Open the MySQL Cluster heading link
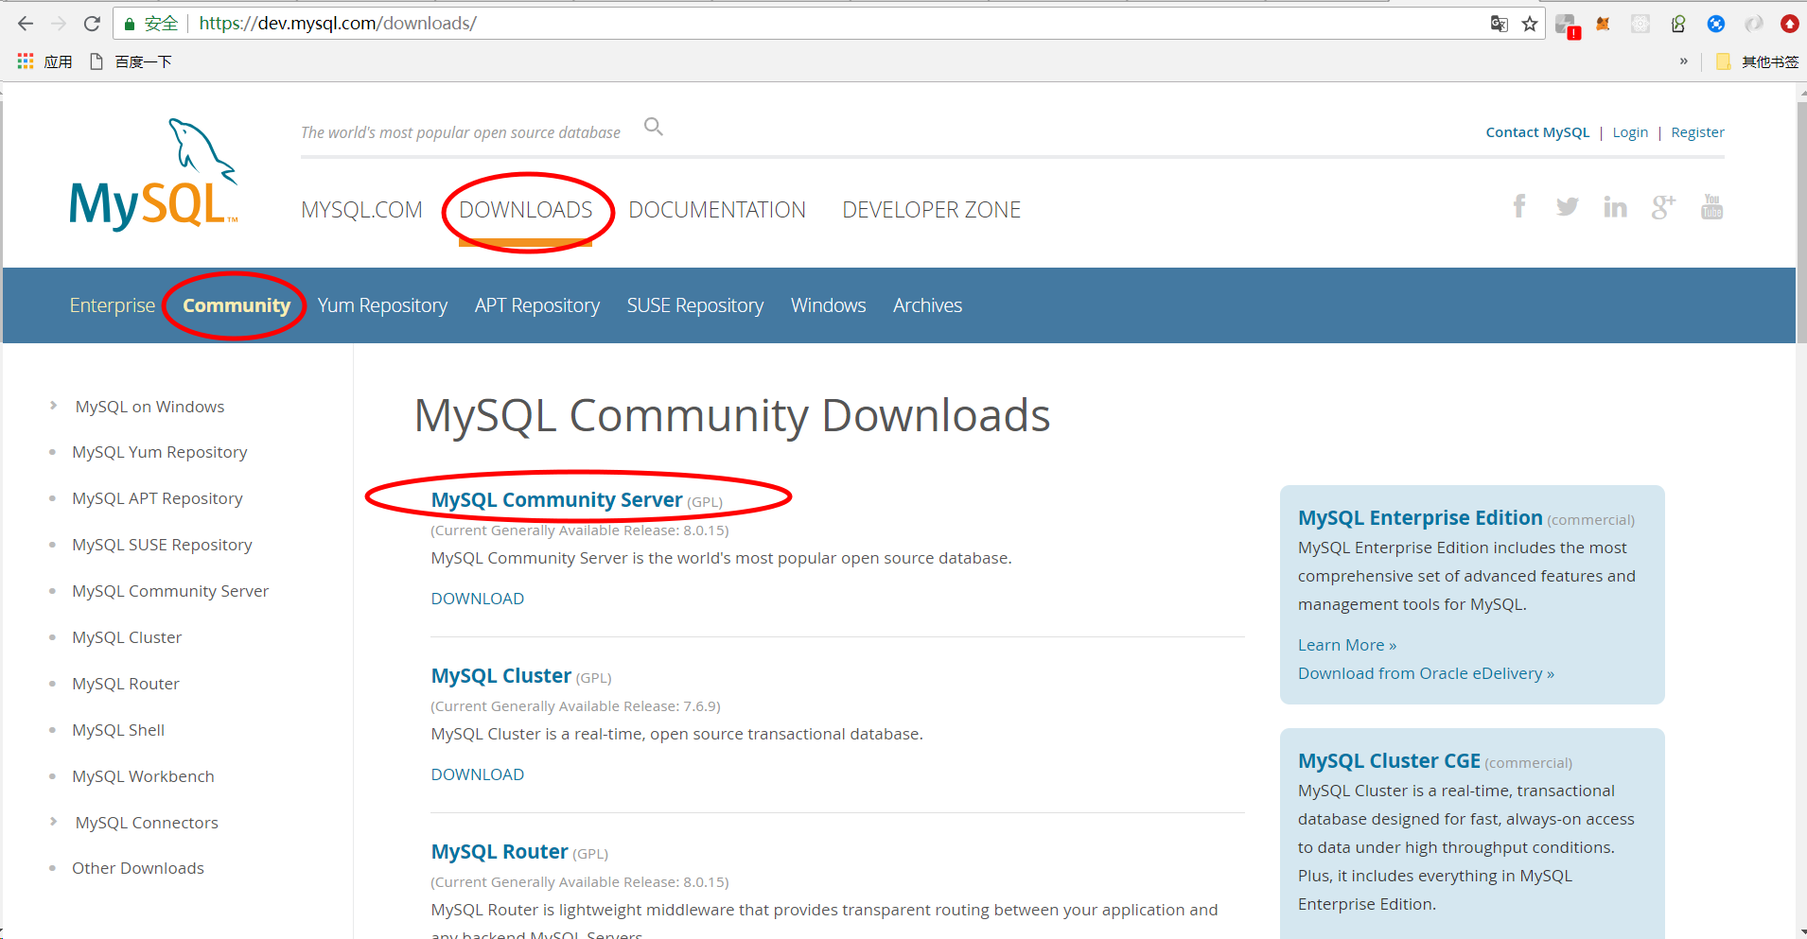Viewport: 1807px width, 939px height. (500, 675)
